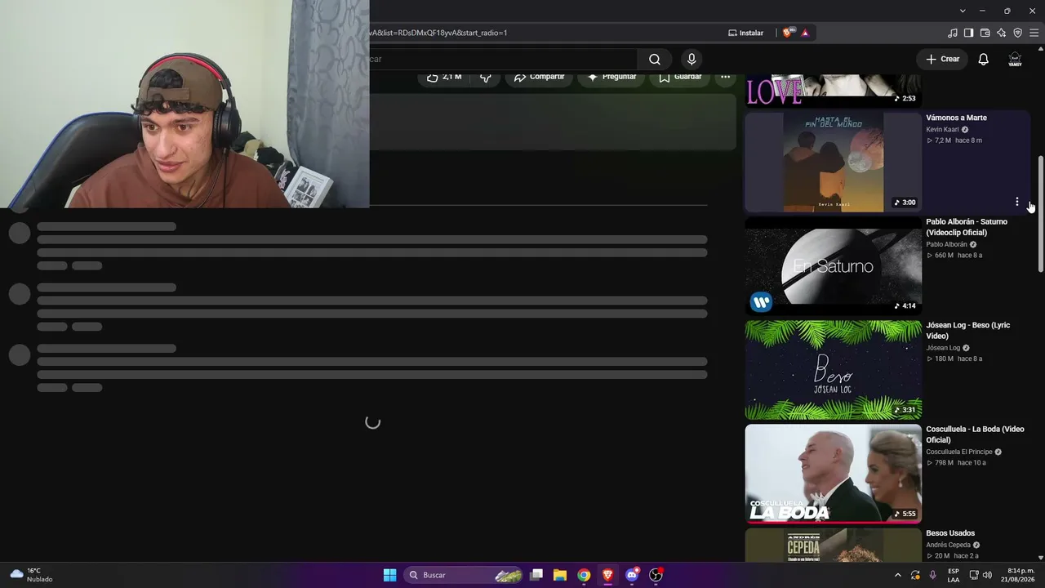1045x588 pixels.
Task: Open the Brave media control music note
Action: 953,33
